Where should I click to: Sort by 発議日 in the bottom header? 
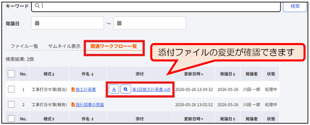228,119
